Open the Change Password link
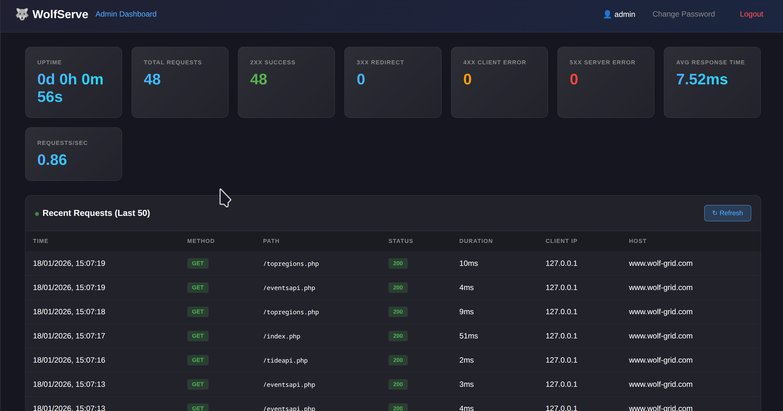 pyautogui.click(x=683, y=14)
